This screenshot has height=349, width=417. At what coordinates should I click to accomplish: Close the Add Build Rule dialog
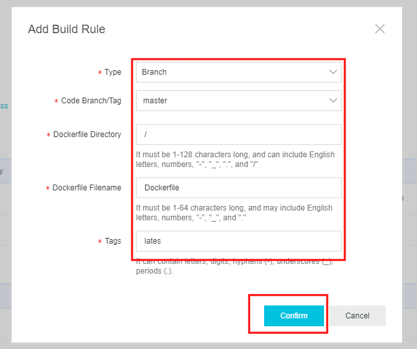coord(380,29)
